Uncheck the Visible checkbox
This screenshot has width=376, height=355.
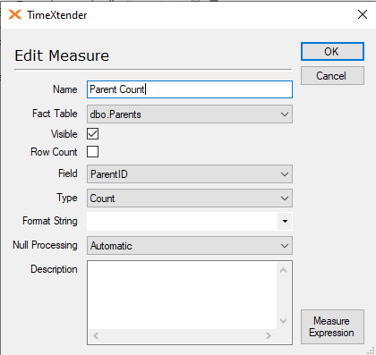[x=92, y=134]
